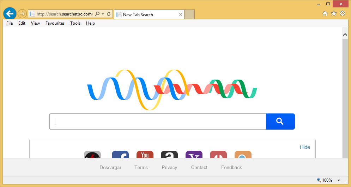Expand the address bar autocomplete dropdown arrow
Image resolution: width=351 pixels, height=187 pixels.
click(103, 14)
